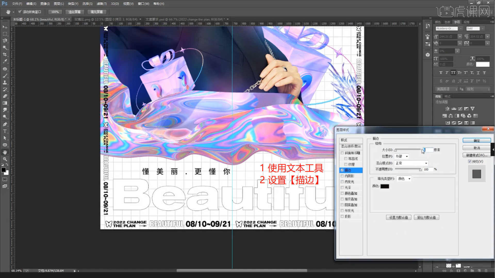Screen dimensions: 495x278
Task: Add a Curves adjustment
Action: coord(460,109)
